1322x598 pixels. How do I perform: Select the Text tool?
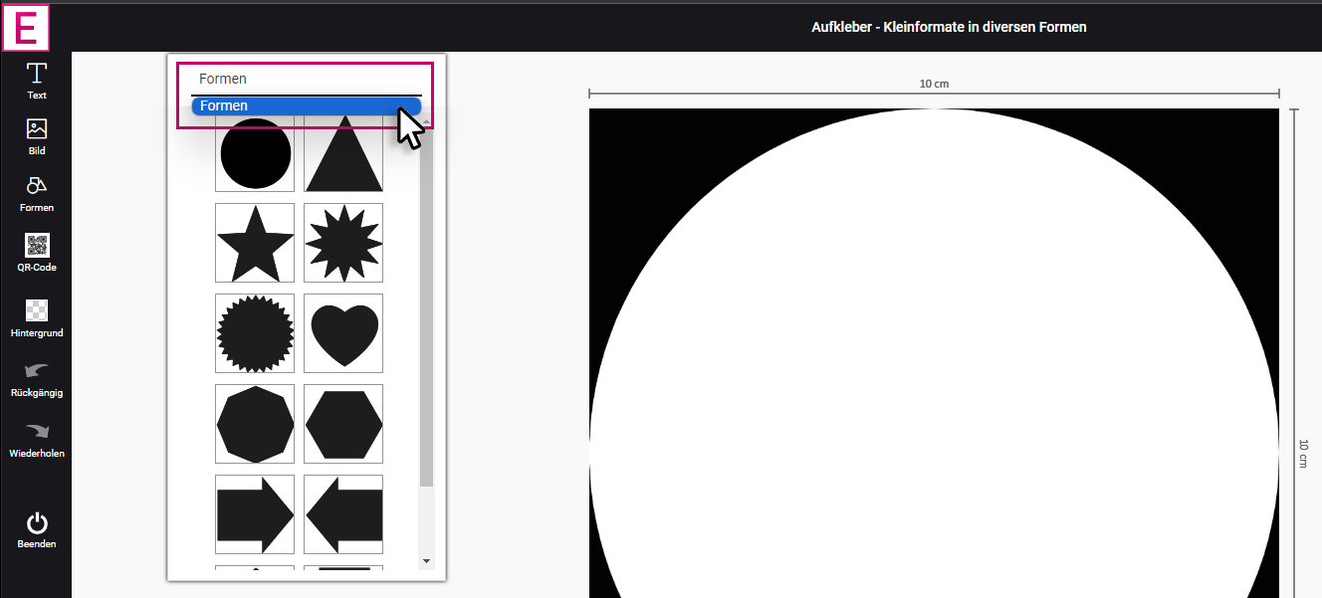pos(37,81)
